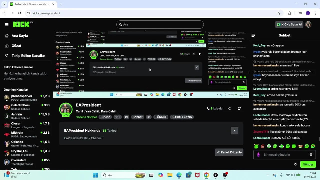The height and width of the screenshot is (180, 320).
Task: Click the Sadece Sohbet category link
Action: (x=86, y=117)
